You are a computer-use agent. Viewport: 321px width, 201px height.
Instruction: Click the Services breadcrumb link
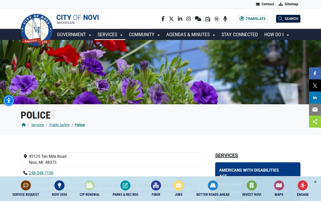pos(37,125)
